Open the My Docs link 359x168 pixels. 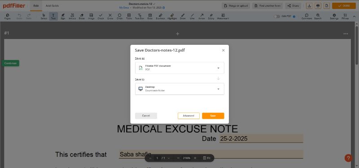pos(124,8)
